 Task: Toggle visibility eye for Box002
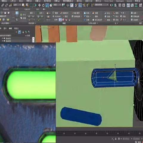coord(3,41)
